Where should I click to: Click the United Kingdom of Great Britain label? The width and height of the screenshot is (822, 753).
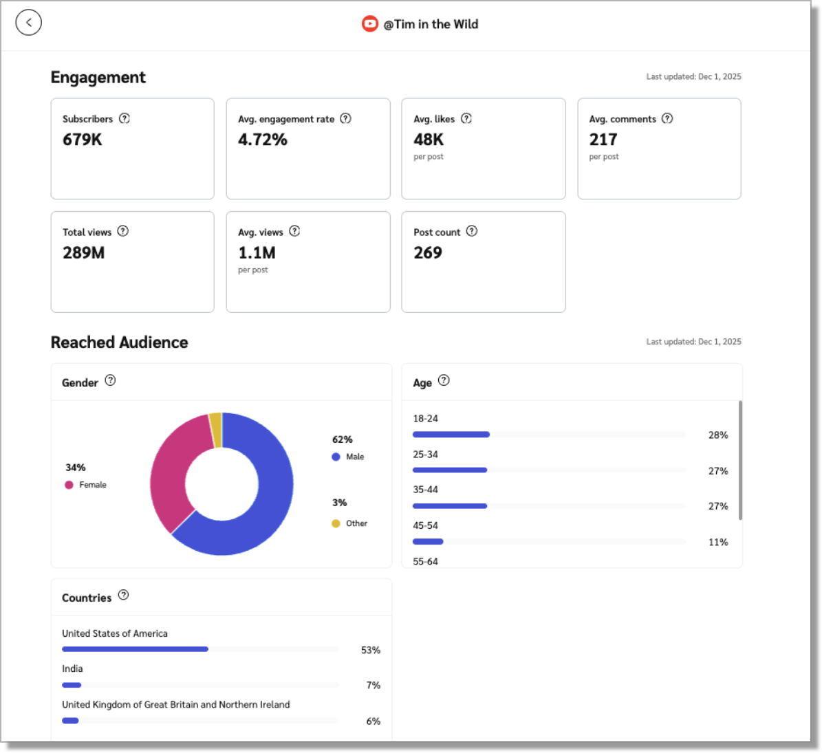[175, 705]
